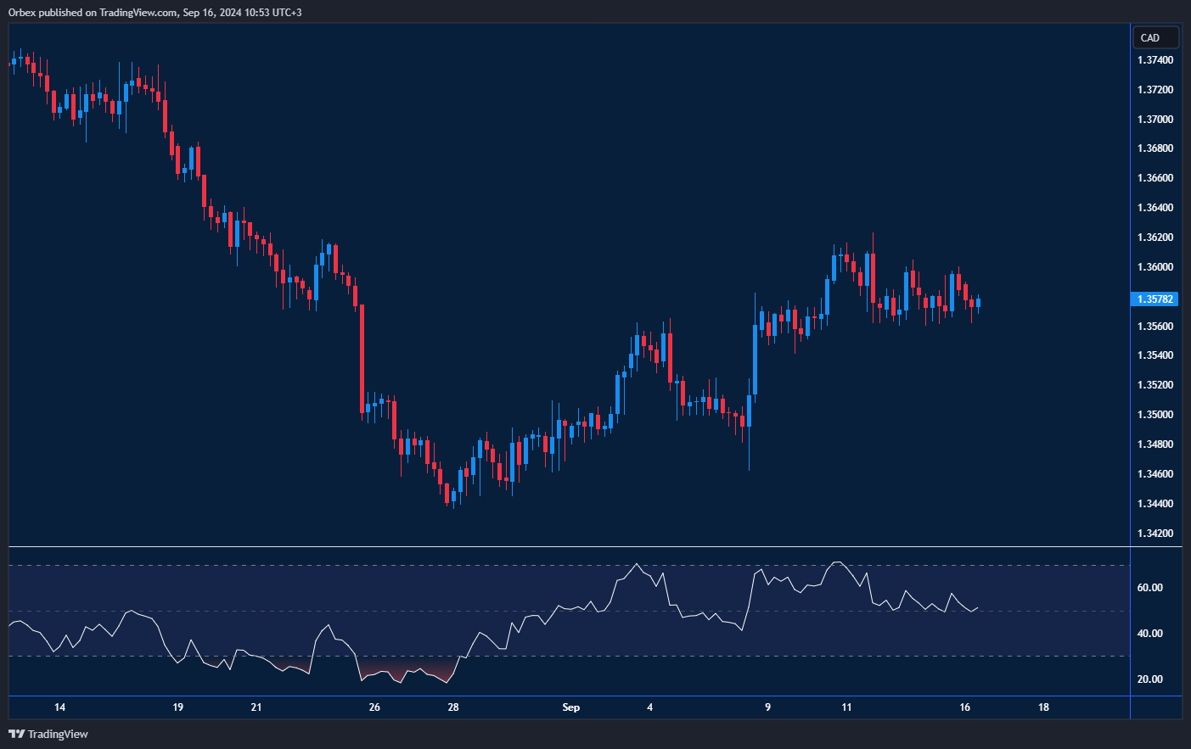Select the 1.37400 price axis label
The height and width of the screenshot is (749, 1191).
[1154, 60]
